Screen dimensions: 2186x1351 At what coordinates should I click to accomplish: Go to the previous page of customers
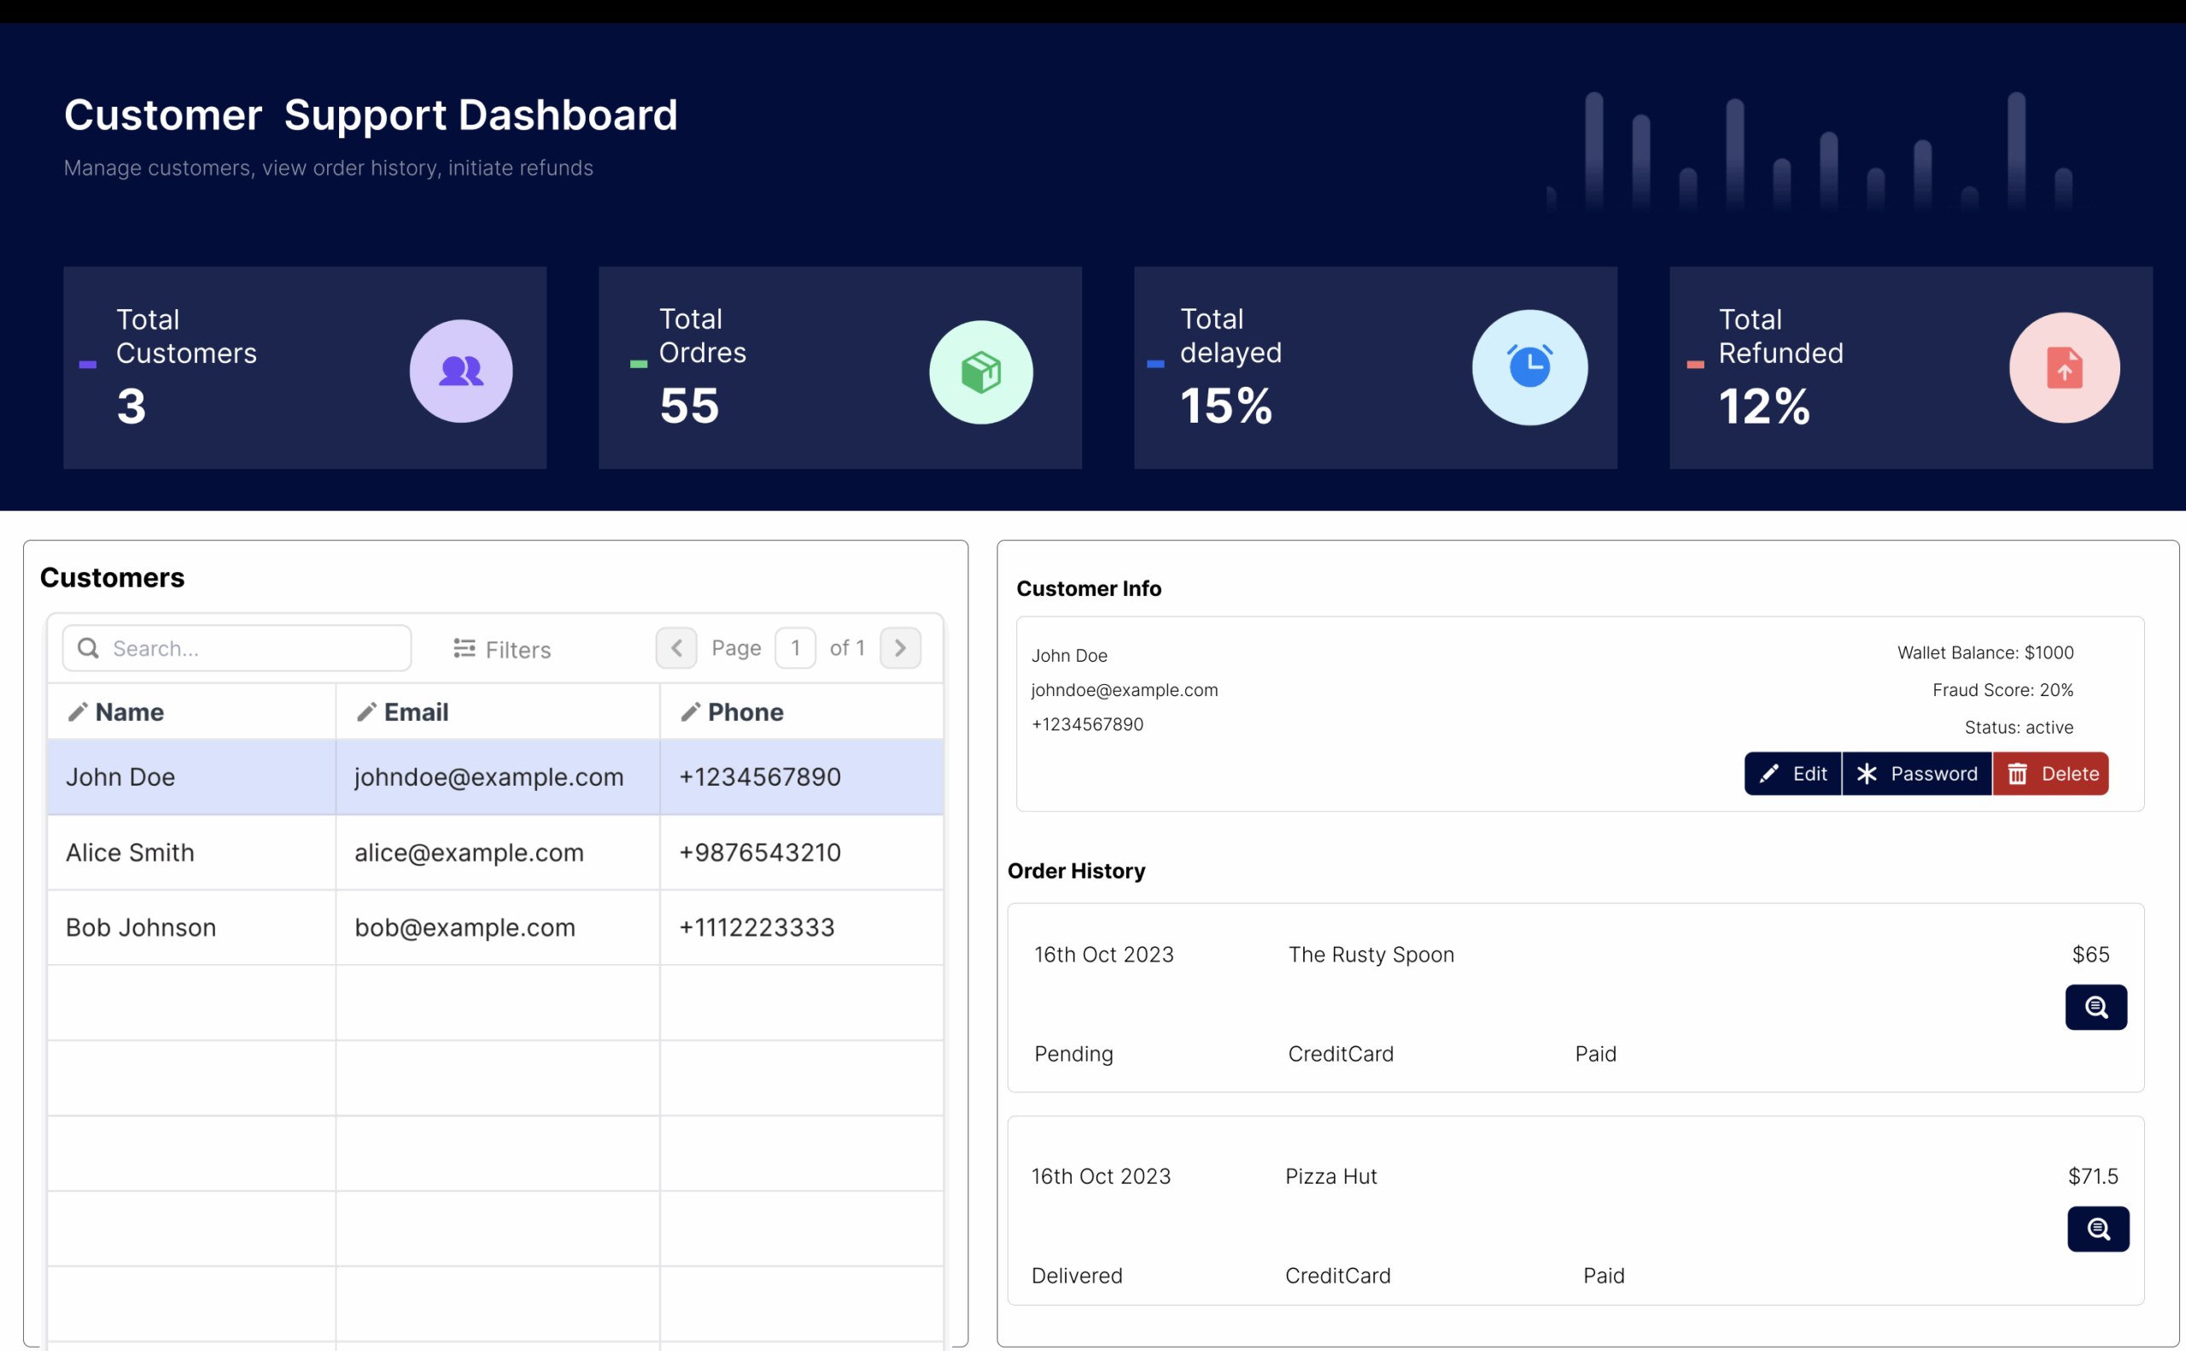click(x=676, y=648)
